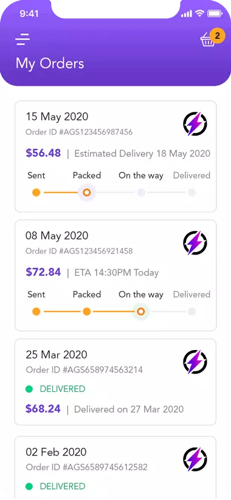Open order ID #AGS658974563214

click(x=84, y=370)
